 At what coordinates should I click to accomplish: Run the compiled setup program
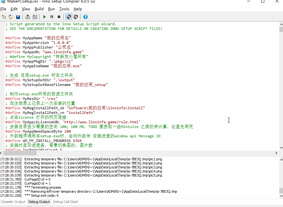point(44,17)
